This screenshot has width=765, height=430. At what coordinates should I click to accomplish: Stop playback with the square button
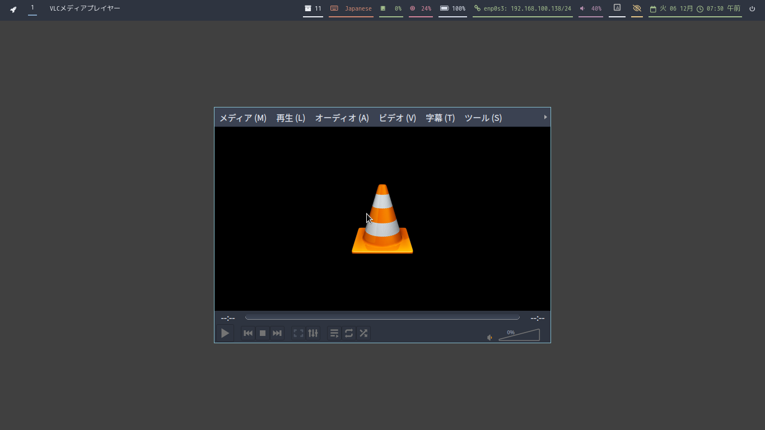click(x=263, y=333)
